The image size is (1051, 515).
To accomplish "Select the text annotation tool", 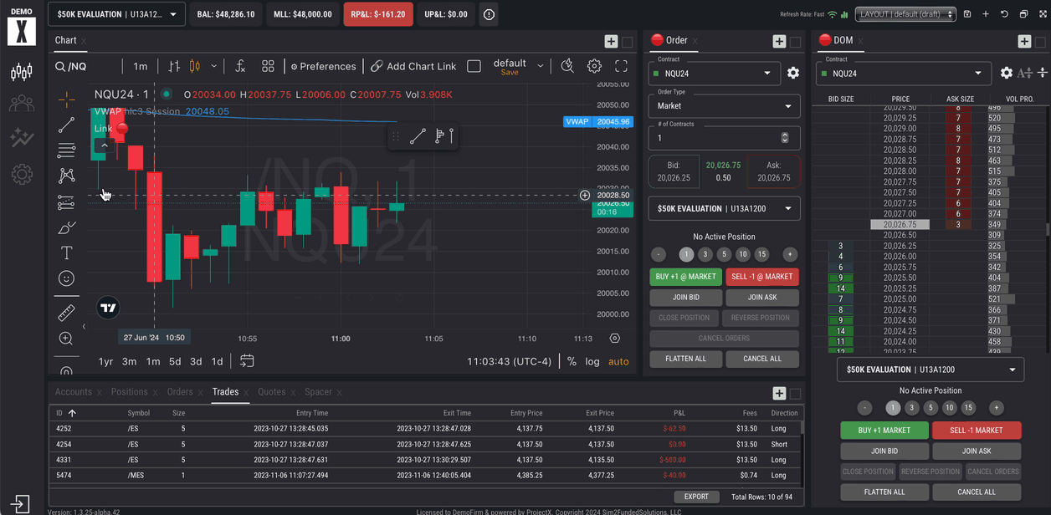I will coord(66,253).
